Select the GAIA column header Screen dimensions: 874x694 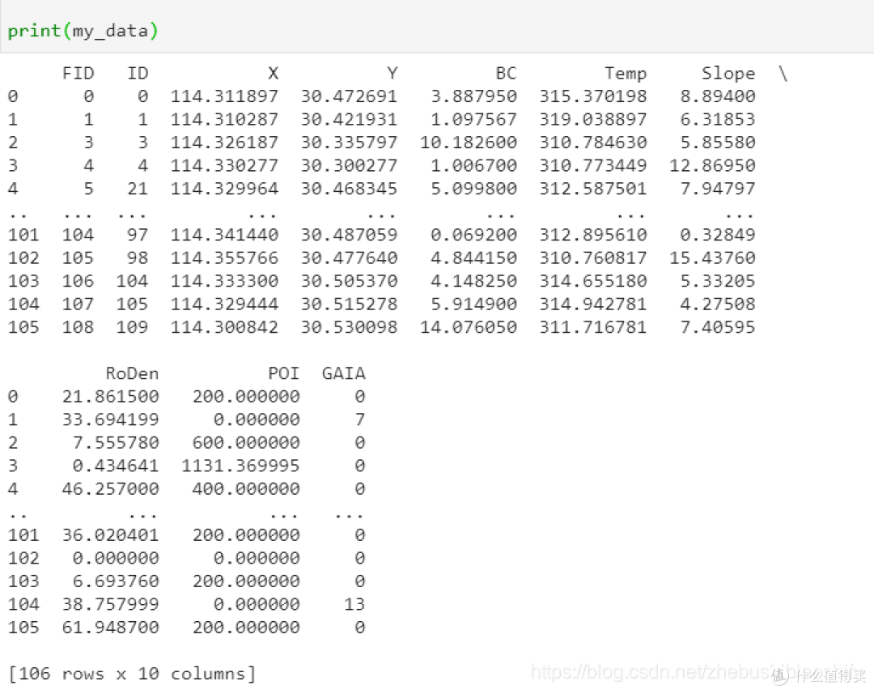[343, 373]
